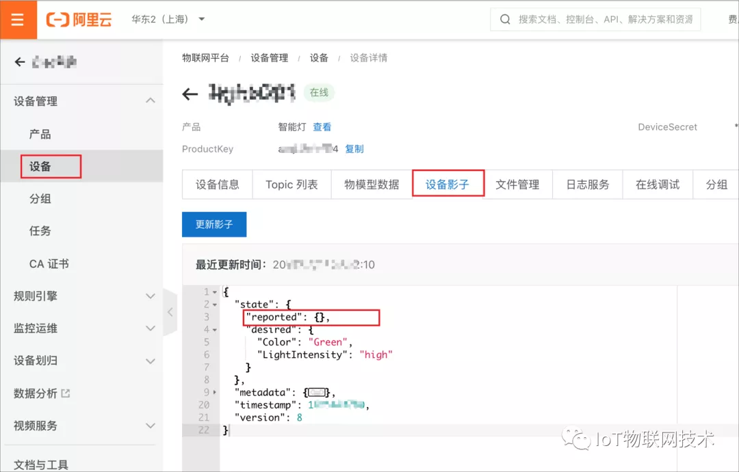Collapse the sidebar with the side handle

click(170, 311)
